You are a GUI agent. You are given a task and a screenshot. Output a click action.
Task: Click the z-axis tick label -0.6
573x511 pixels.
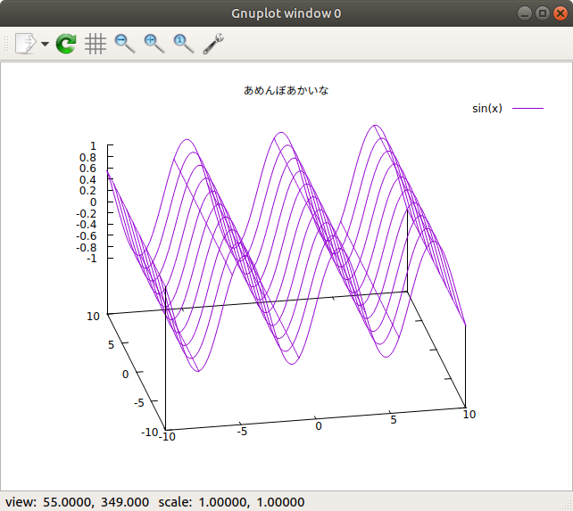[x=87, y=236]
